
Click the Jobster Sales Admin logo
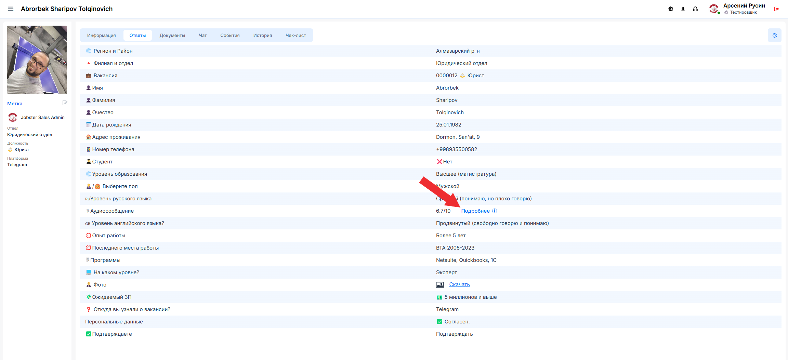click(13, 117)
